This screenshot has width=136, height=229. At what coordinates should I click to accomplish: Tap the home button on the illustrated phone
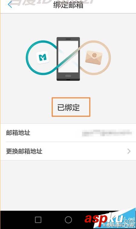pyautogui.click(x=68, y=76)
